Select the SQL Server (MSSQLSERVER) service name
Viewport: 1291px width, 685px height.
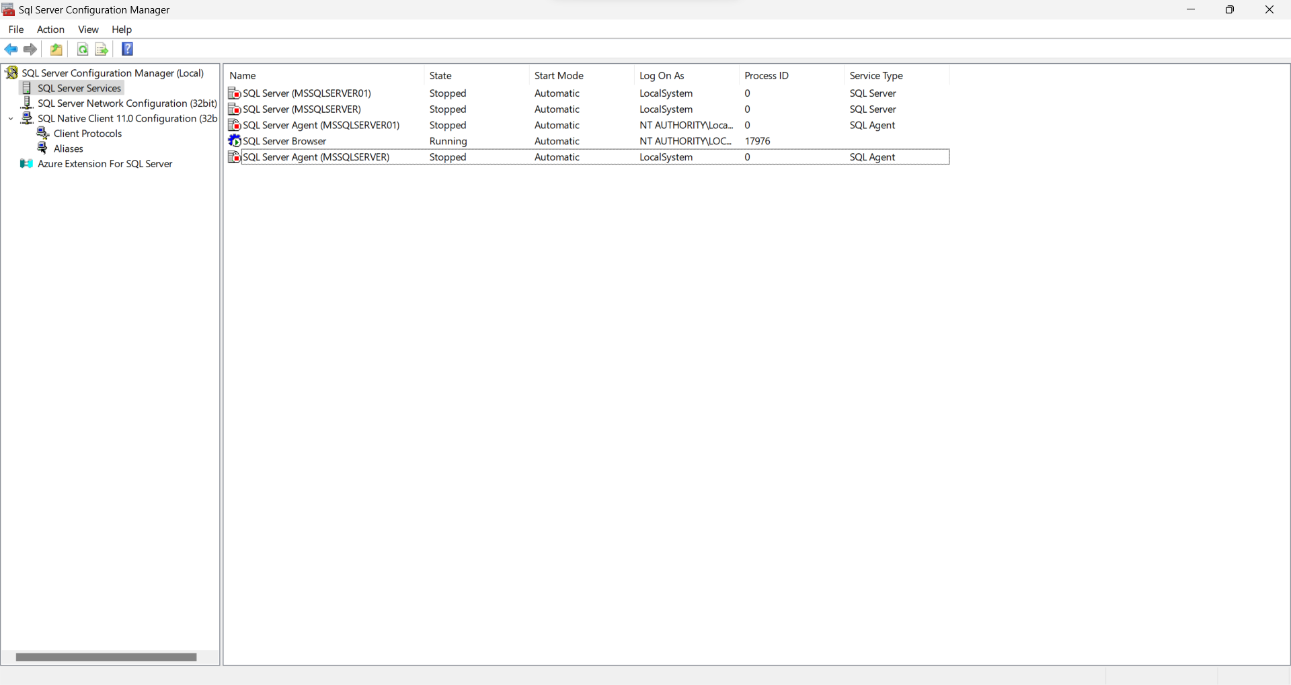pos(302,109)
